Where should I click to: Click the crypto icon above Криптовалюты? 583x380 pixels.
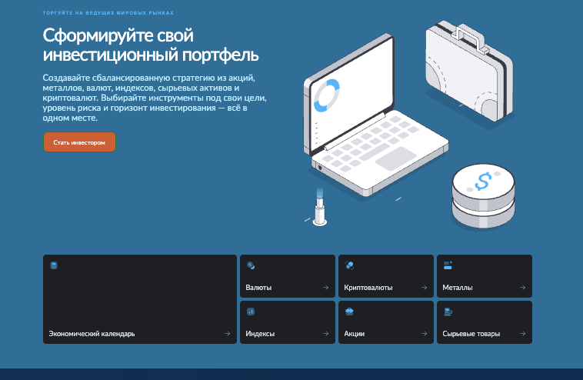[x=349, y=265]
